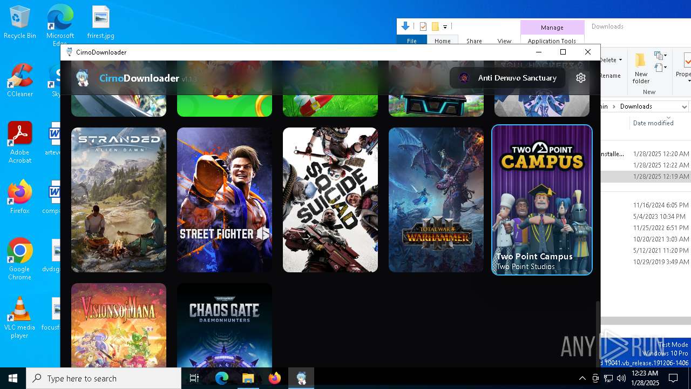Image resolution: width=691 pixels, height=389 pixels.
Task: Open Task View from the taskbar
Action: point(194,378)
